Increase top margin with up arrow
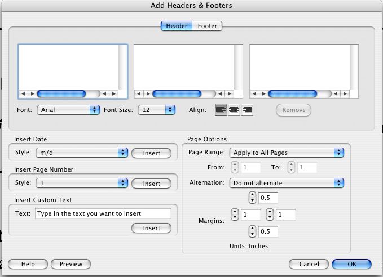The image size is (383, 277). click(x=252, y=195)
